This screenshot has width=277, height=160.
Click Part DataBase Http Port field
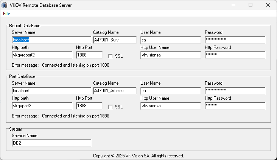pyautogui.click(x=89, y=106)
